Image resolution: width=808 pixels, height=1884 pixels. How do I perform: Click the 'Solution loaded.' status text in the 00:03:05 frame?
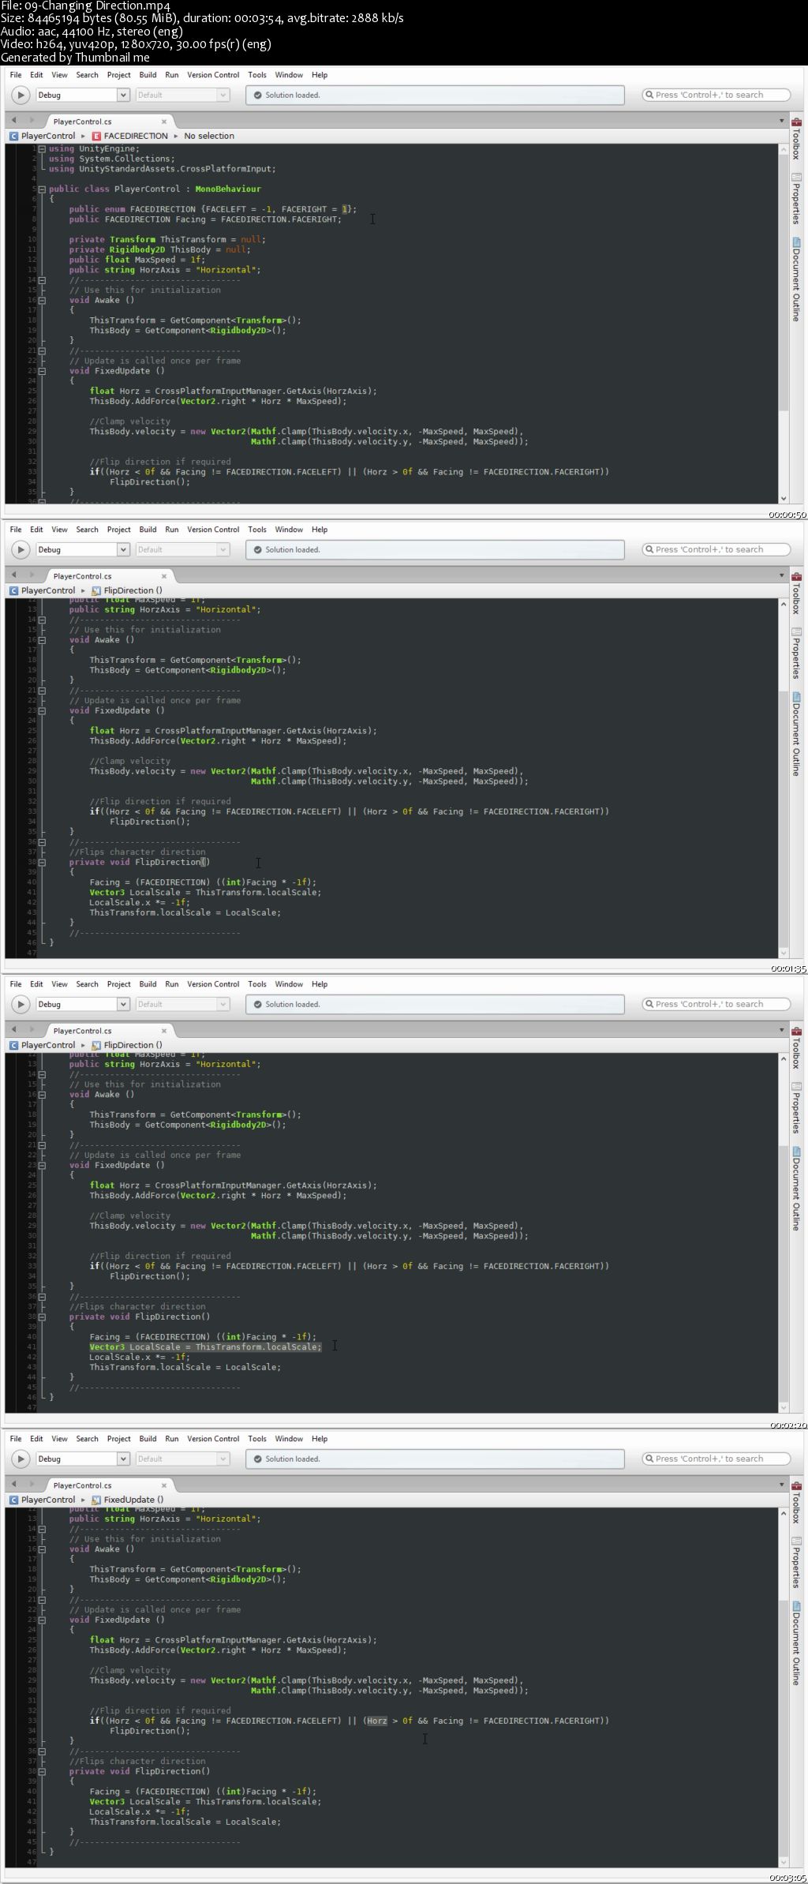[293, 1459]
